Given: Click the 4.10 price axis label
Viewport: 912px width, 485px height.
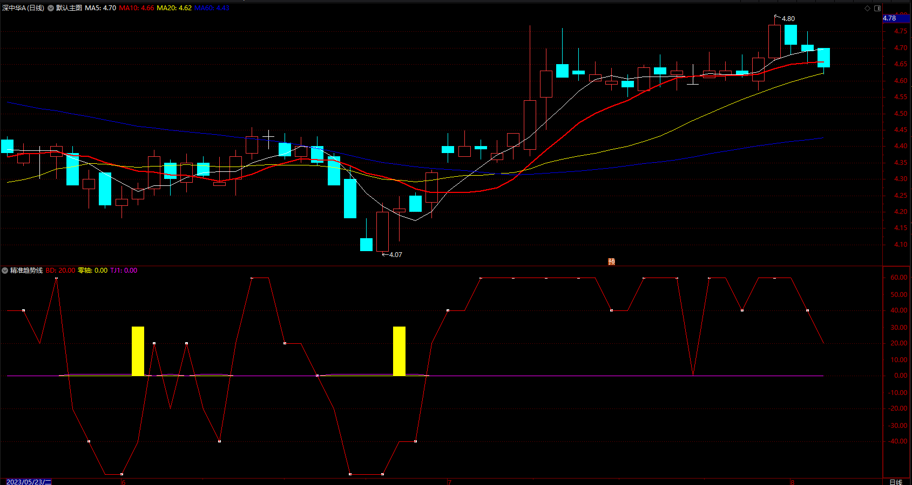Looking at the screenshot, I should click(901, 245).
